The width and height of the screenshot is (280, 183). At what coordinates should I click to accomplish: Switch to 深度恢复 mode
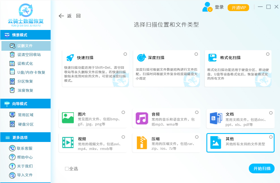[25, 90]
